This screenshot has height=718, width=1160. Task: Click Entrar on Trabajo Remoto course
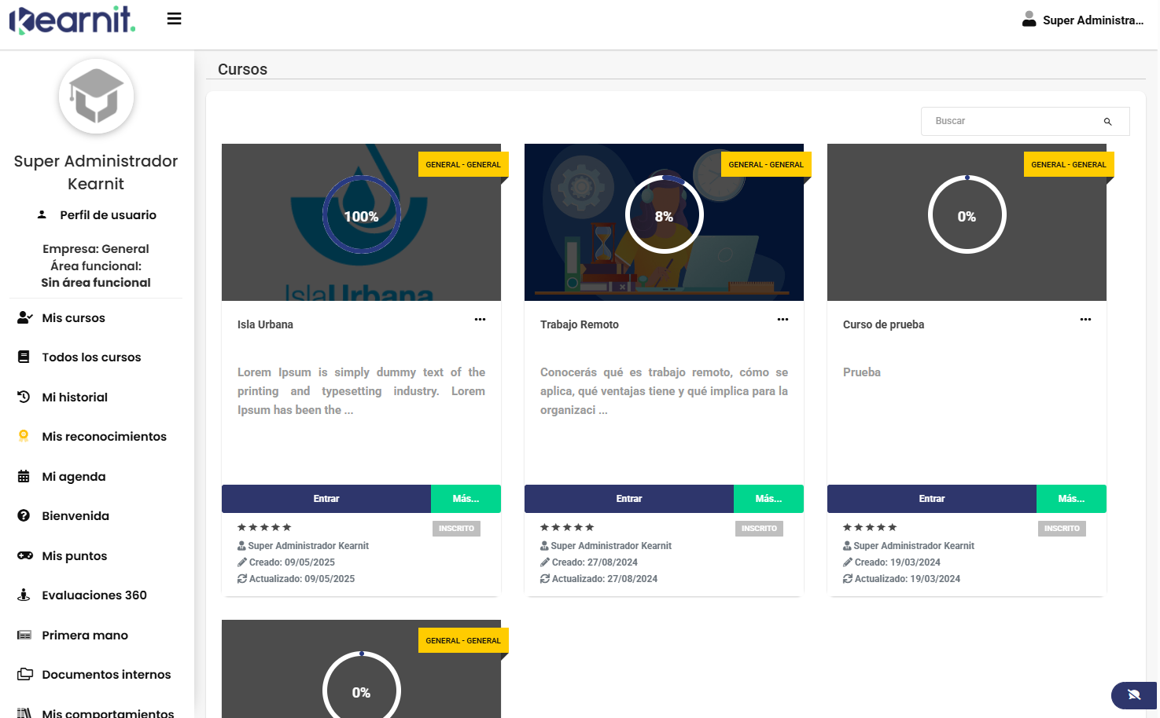[x=629, y=499]
